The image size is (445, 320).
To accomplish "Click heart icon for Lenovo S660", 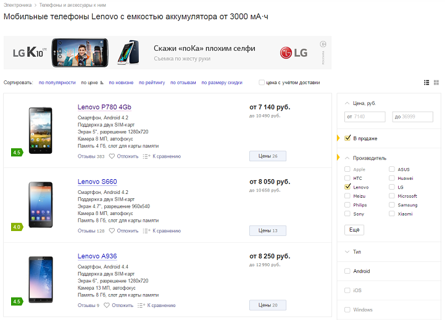I will pyautogui.click(x=112, y=231).
